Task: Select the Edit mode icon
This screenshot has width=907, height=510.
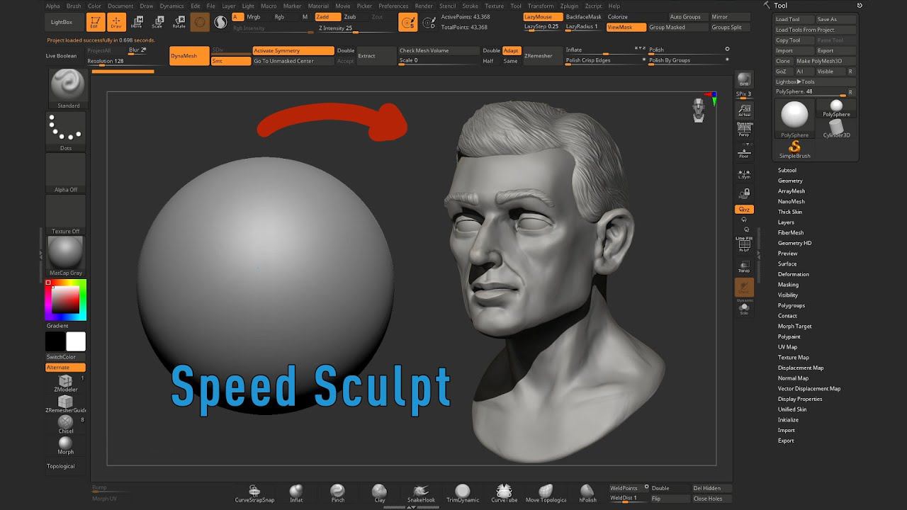Action: tap(96, 22)
